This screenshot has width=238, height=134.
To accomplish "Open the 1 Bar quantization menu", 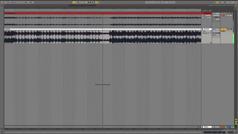I will pyautogui.click(x=31, y=3).
